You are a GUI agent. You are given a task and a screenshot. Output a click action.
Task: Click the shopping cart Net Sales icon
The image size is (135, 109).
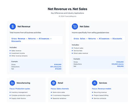[x=75, y=27]
